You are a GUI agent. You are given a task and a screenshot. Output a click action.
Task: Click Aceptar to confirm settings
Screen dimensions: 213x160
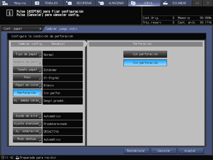pos(191,151)
